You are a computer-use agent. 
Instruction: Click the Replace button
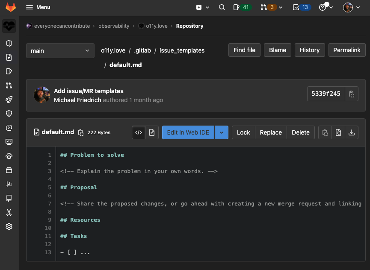tap(271, 132)
